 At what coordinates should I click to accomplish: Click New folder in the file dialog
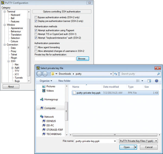pos(64,81)
